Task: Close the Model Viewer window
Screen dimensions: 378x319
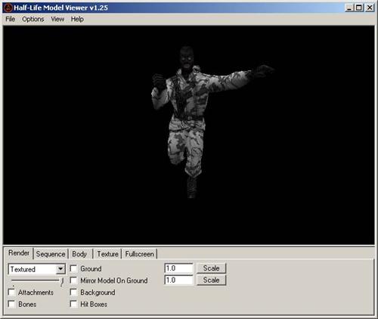Action: point(370,8)
